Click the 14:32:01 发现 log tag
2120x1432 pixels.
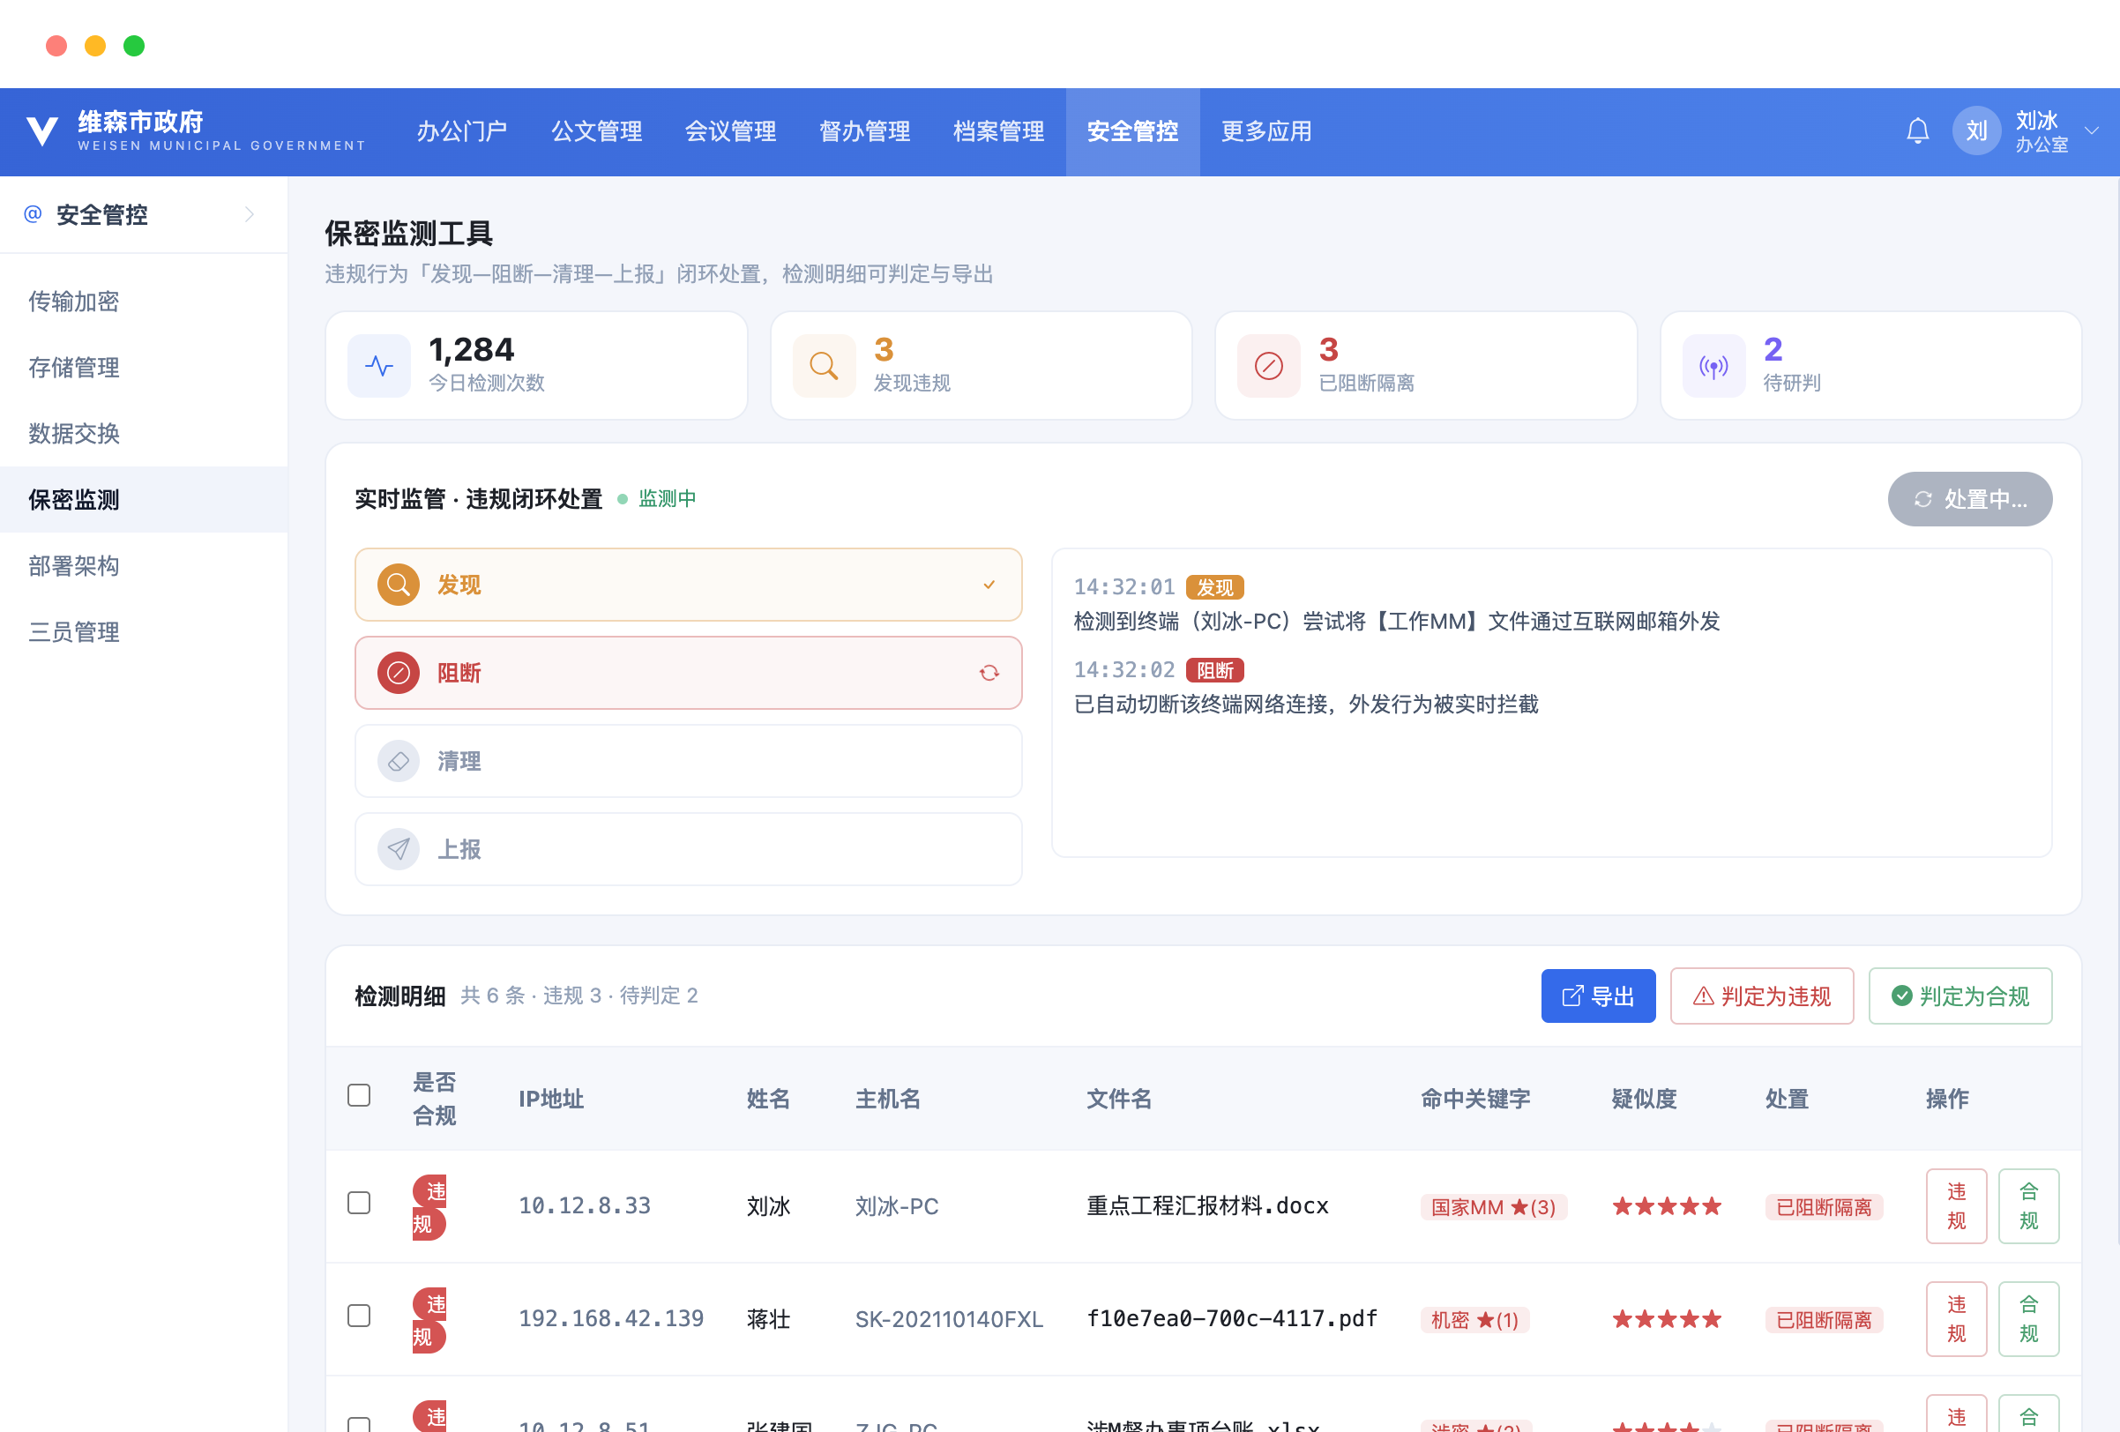[1214, 587]
